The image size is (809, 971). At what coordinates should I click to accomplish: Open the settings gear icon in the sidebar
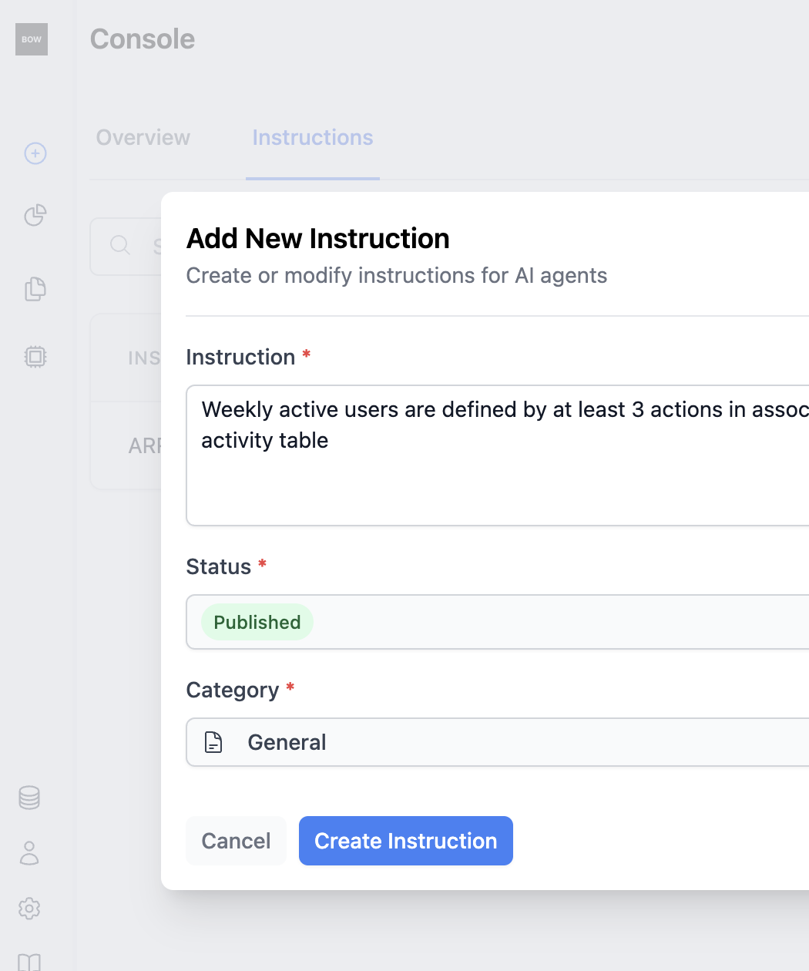(29, 909)
